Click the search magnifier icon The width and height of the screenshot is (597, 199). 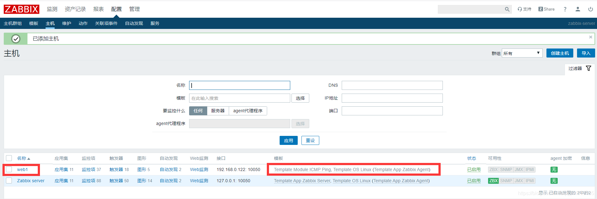click(507, 9)
